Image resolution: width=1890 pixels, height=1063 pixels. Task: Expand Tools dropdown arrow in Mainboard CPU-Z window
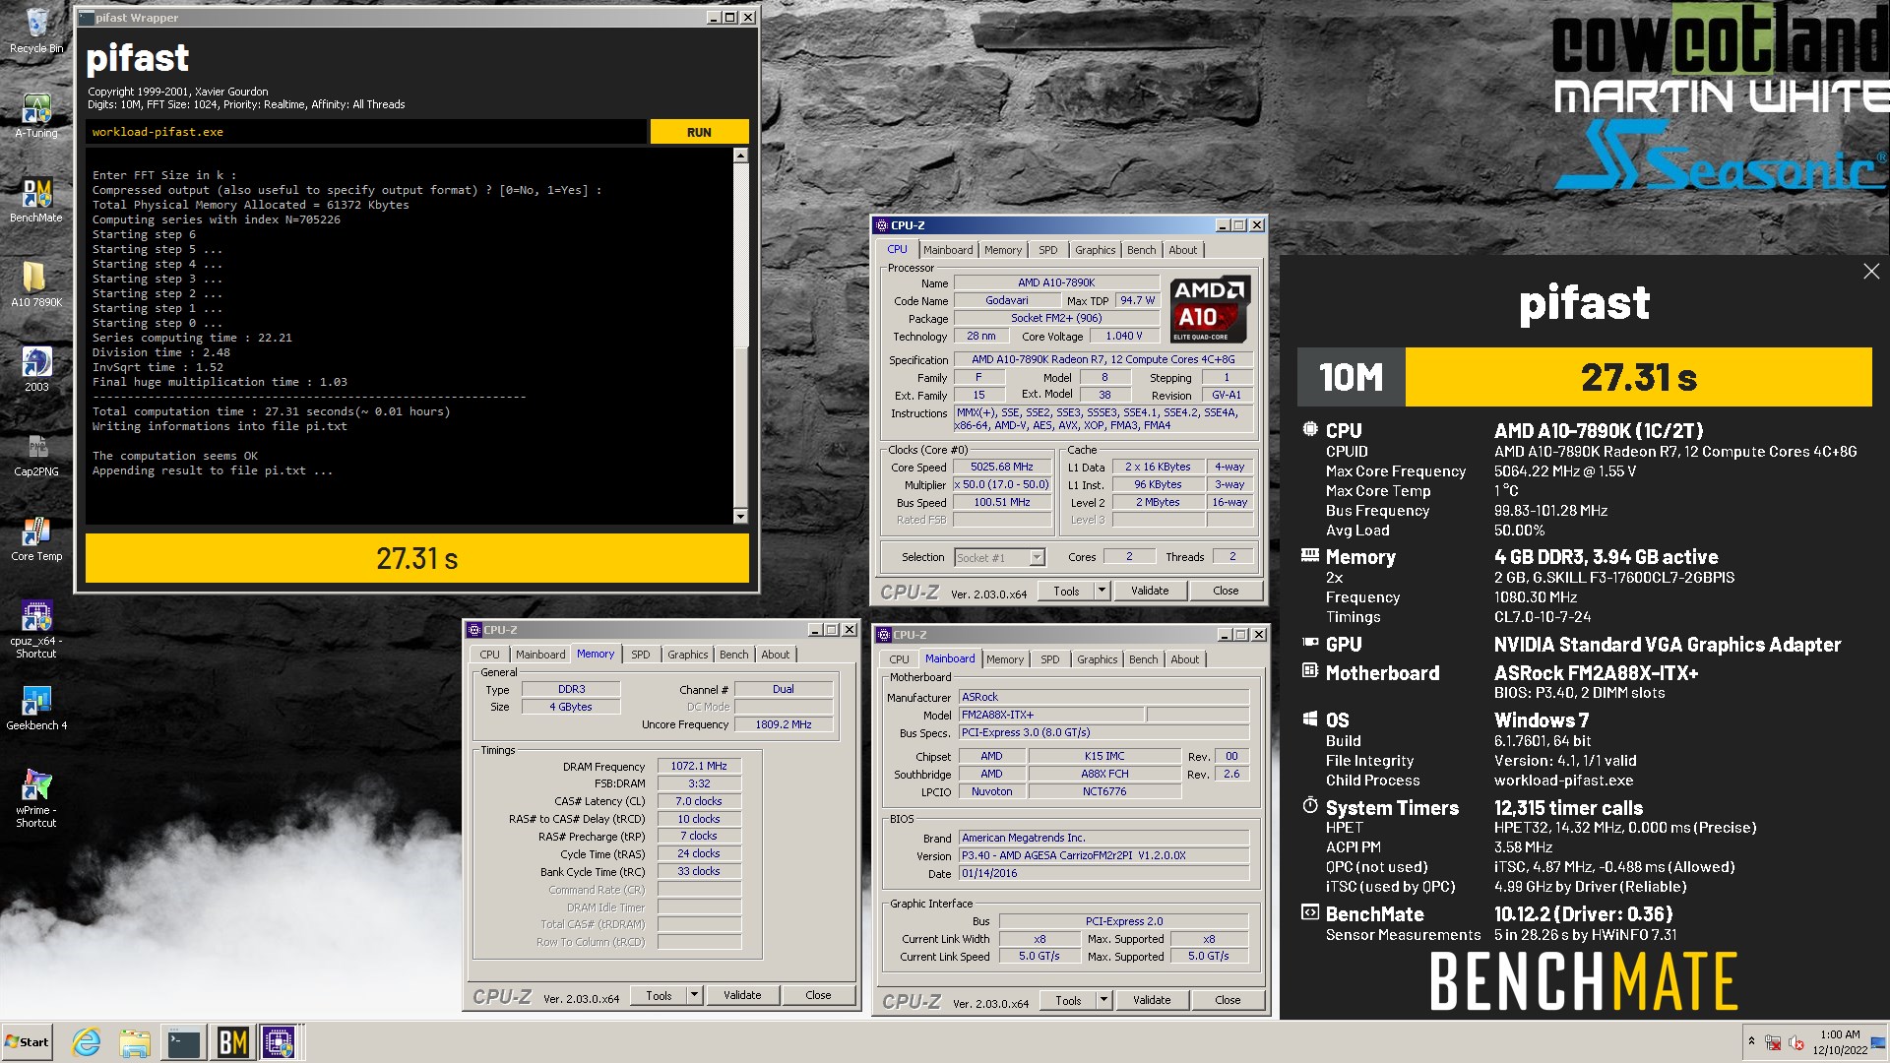pyautogui.click(x=1103, y=1001)
